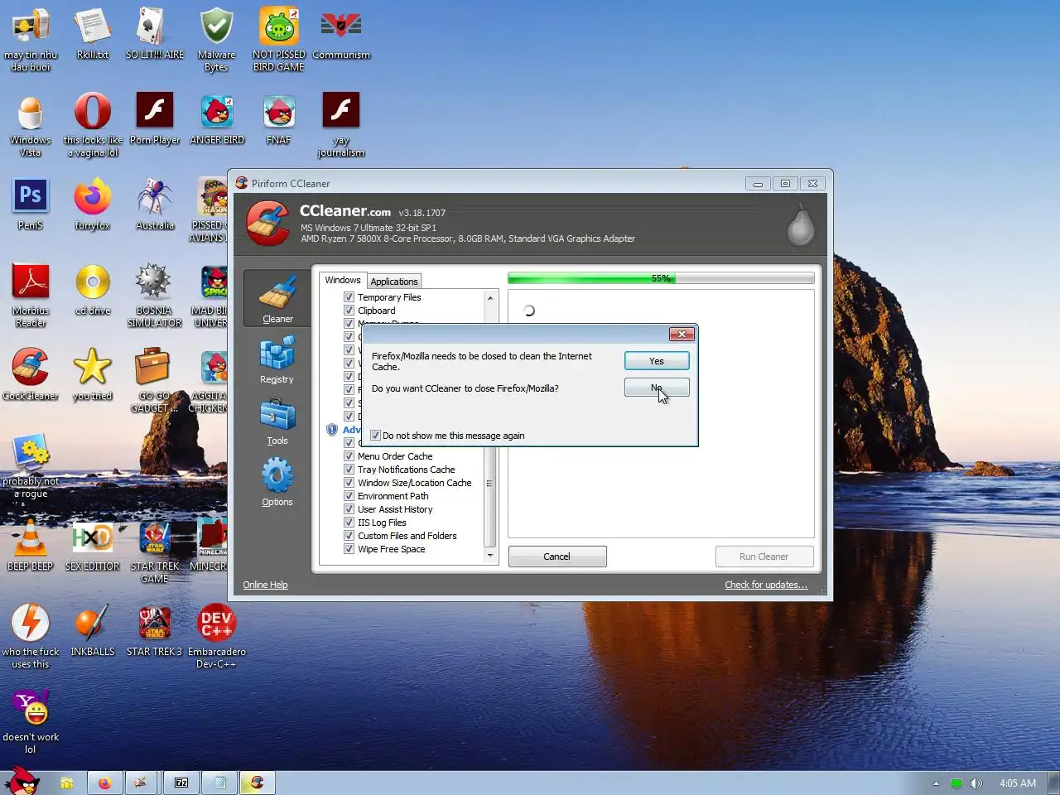The image size is (1060, 795).
Task: Uncheck Window Size/Location Cache checkbox
Action: (x=349, y=483)
